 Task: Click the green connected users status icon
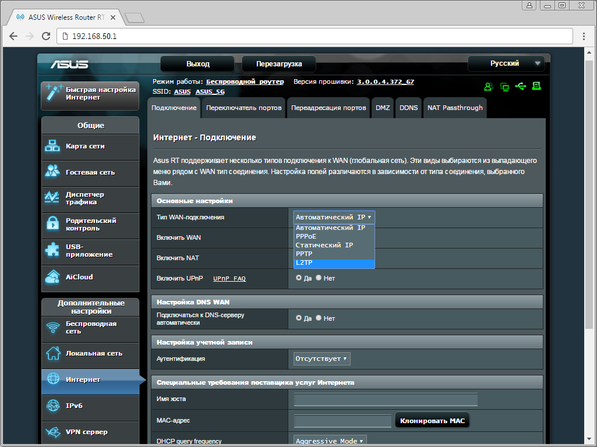[x=488, y=87]
